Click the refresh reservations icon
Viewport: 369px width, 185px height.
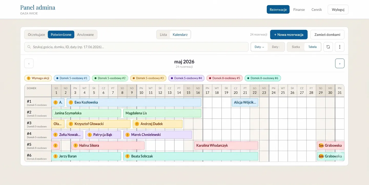[328, 47]
